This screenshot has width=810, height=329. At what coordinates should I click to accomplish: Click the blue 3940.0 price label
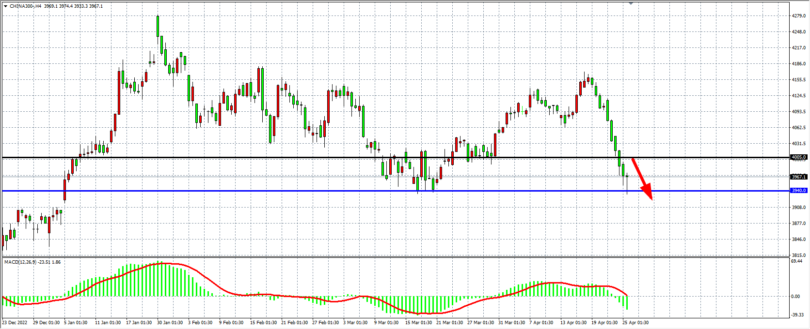coord(798,191)
